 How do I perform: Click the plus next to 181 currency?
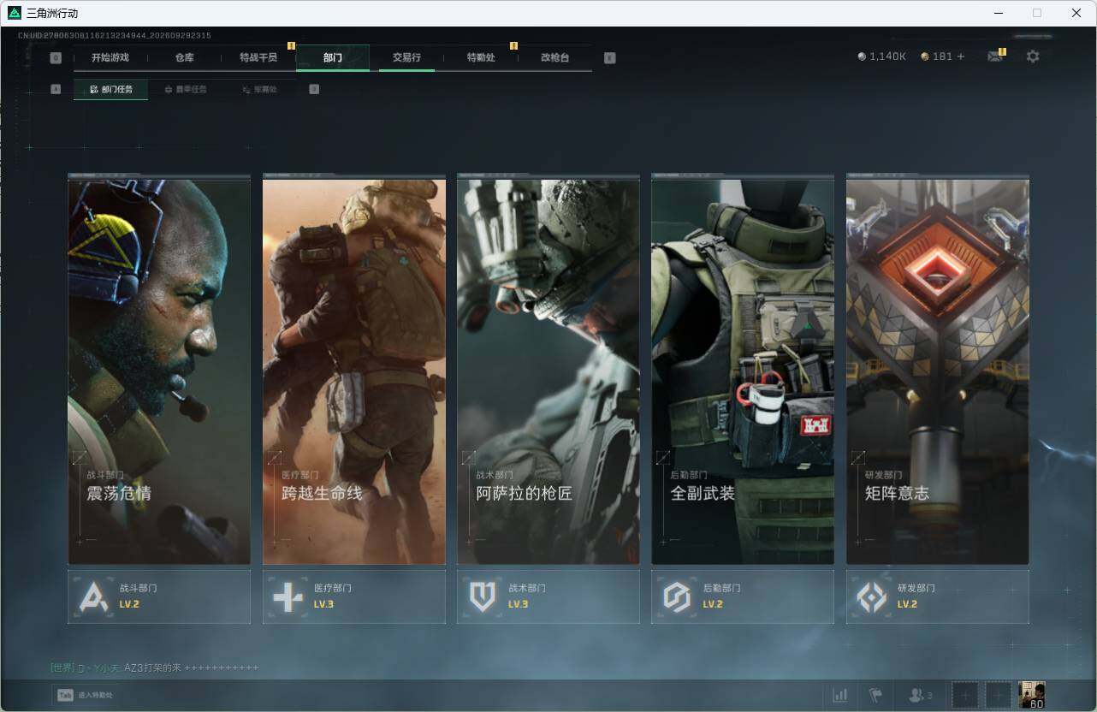(961, 56)
